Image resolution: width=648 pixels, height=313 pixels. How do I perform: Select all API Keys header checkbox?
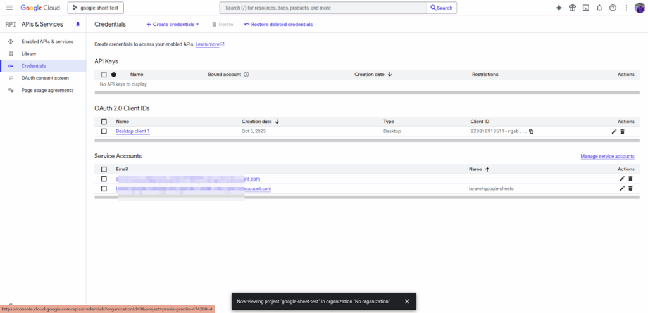click(104, 74)
